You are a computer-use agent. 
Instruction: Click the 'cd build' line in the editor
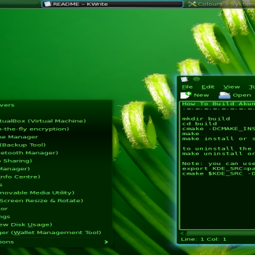(200, 124)
